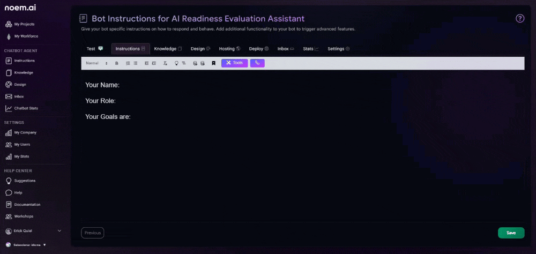536x254 pixels.
Task: Open the Normal text style dropdown
Action: point(96,63)
